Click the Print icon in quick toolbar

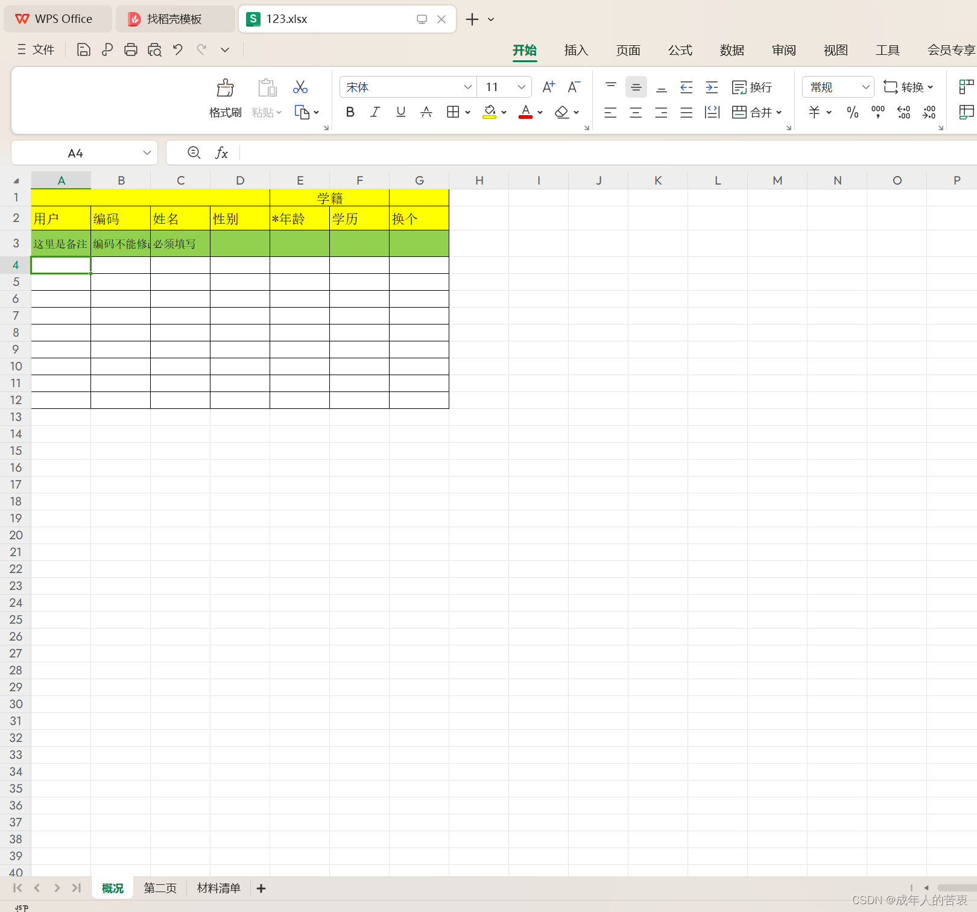(x=131, y=49)
